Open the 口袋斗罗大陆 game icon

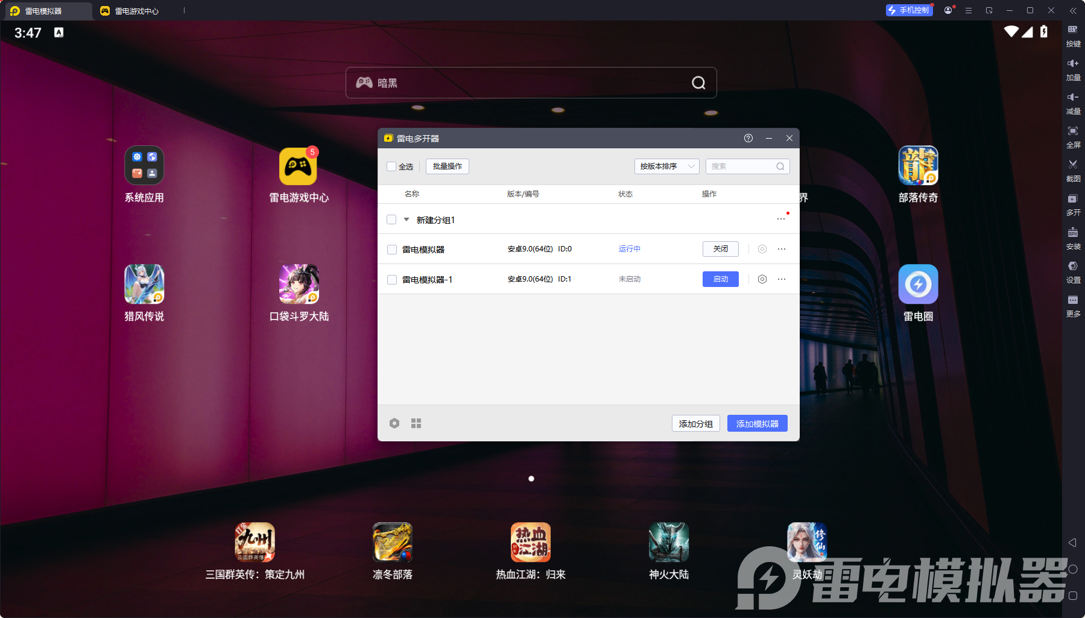(x=299, y=284)
